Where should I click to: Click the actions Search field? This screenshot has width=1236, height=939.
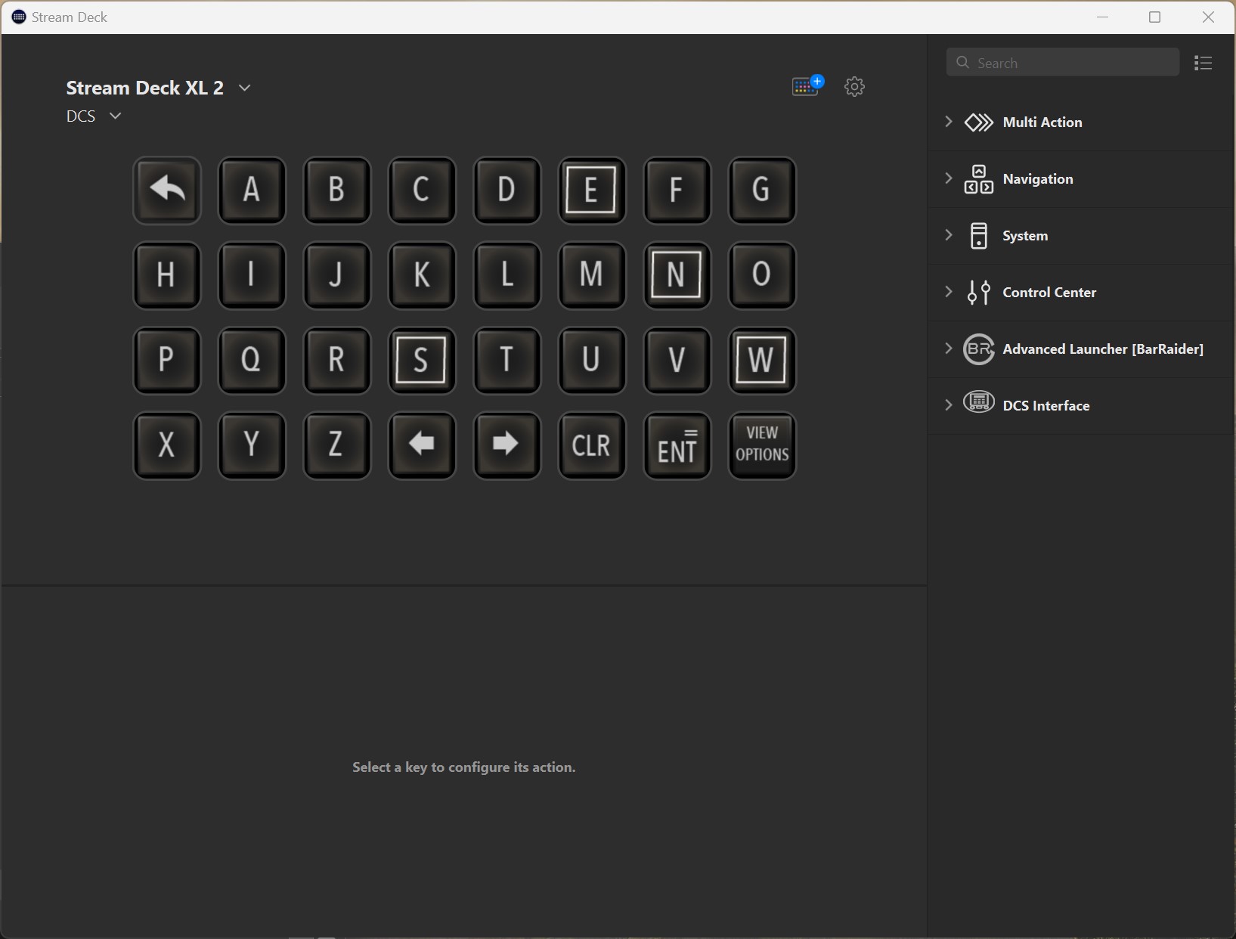1072,63
